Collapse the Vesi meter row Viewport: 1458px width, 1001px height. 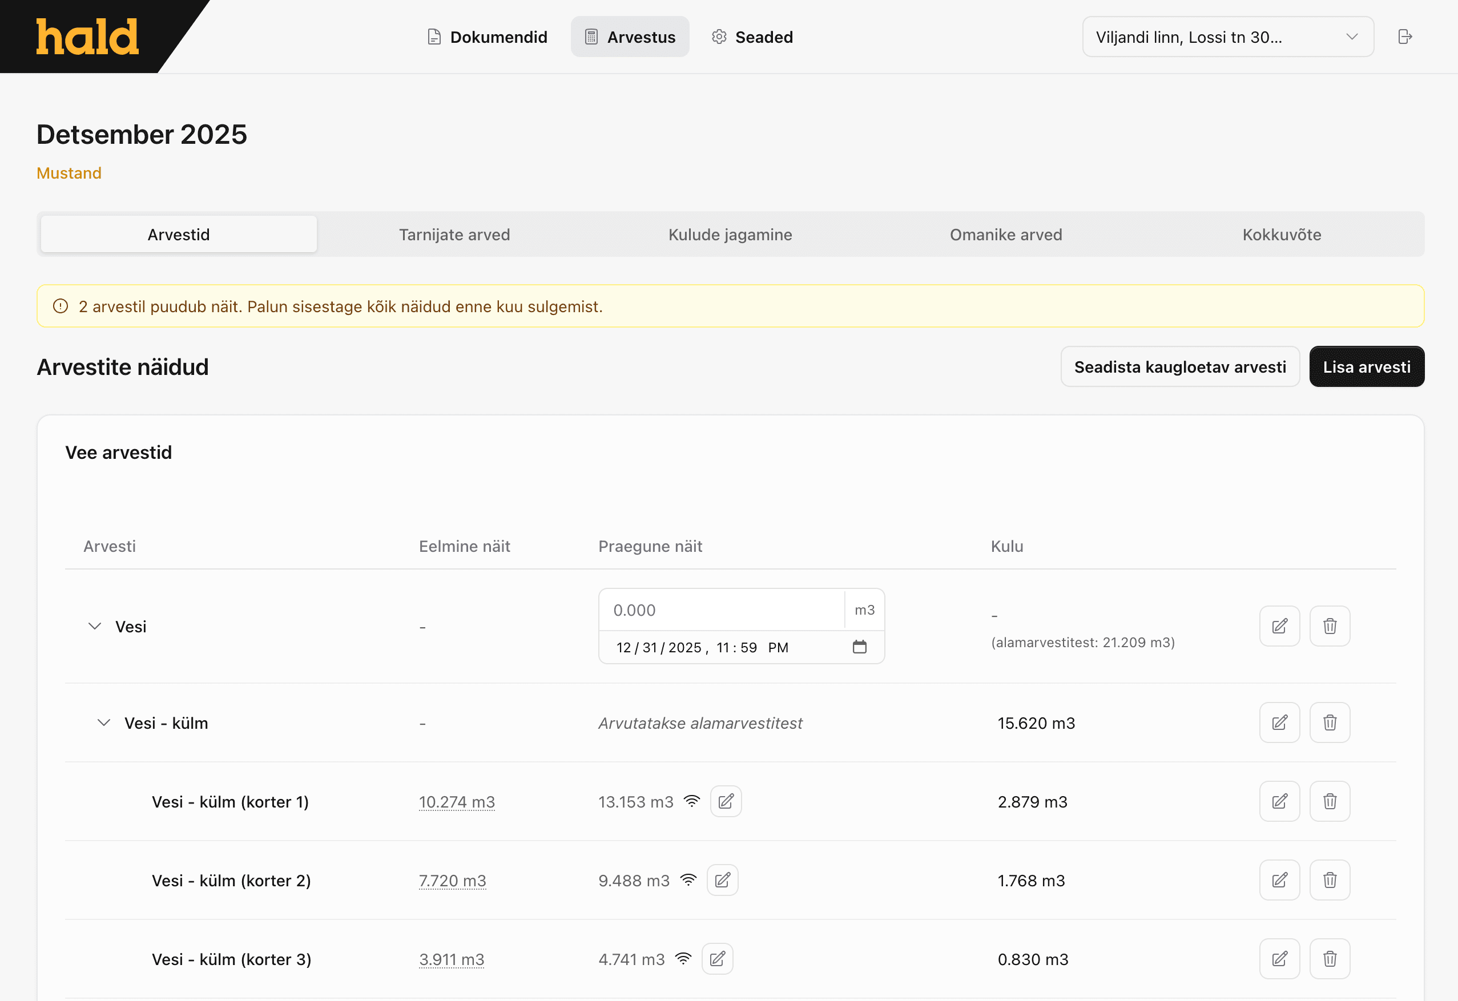click(x=95, y=626)
